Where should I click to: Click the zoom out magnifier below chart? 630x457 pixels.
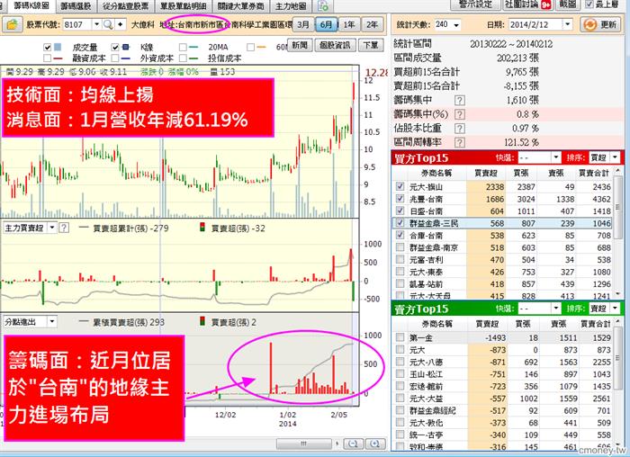coord(353,444)
